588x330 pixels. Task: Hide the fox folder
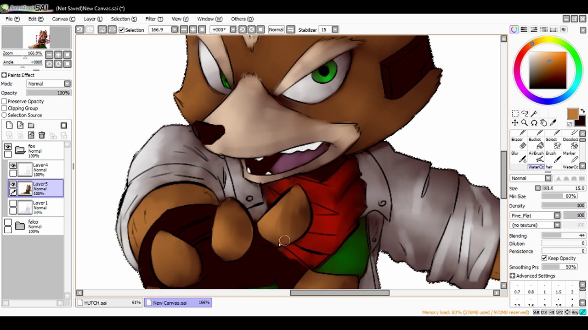[x=8, y=147]
